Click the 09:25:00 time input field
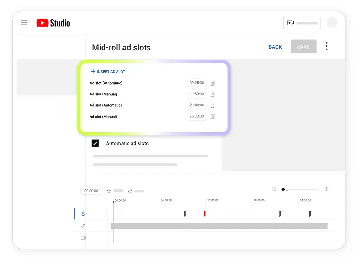Viewport: 364px width, 266px height. (x=197, y=83)
